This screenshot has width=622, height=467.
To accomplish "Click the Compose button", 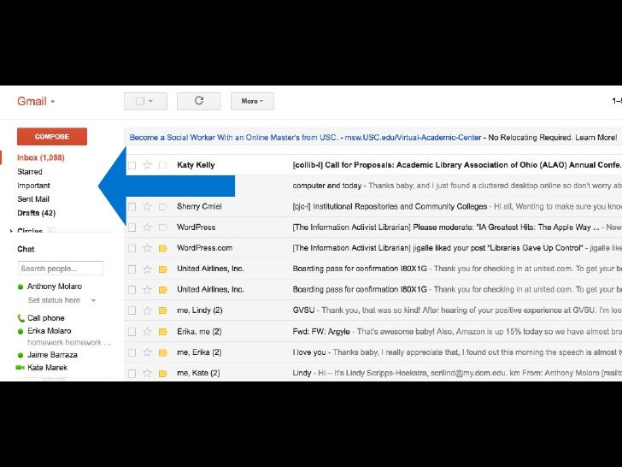I will [x=52, y=136].
